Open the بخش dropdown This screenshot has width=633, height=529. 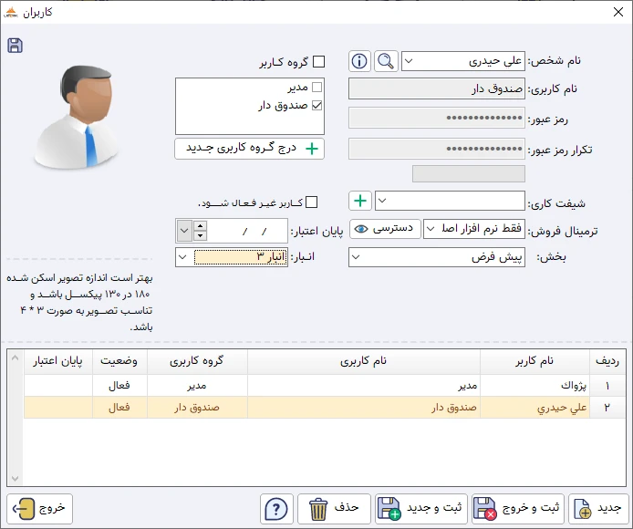pyautogui.click(x=356, y=257)
